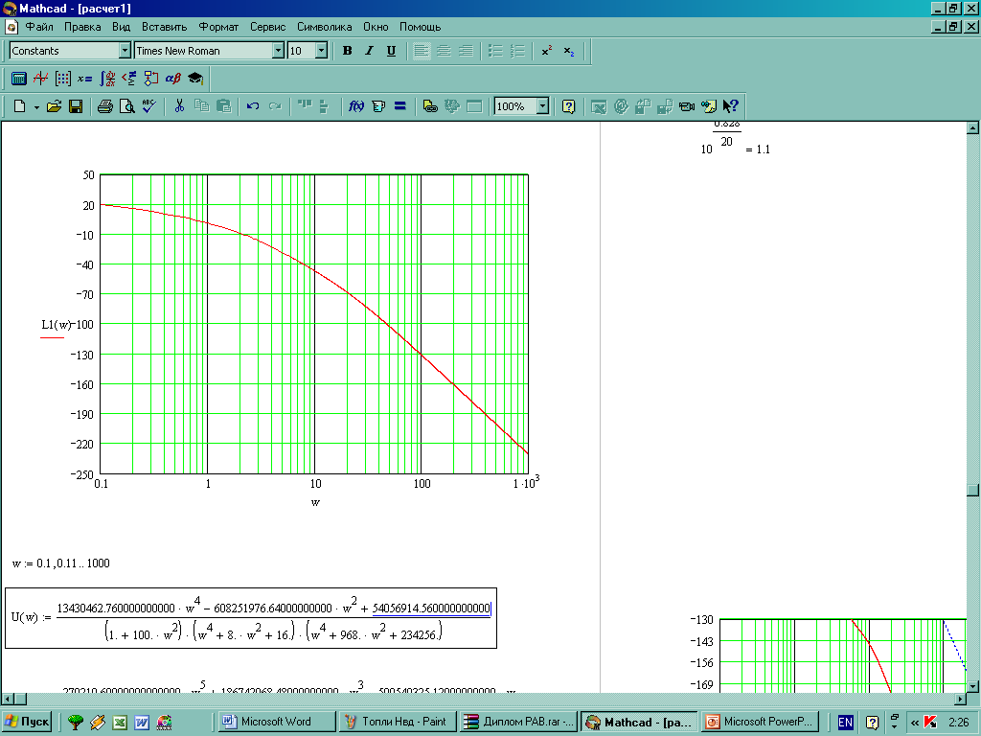Run spelling check

pyautogui.click(x=148, y=106)
